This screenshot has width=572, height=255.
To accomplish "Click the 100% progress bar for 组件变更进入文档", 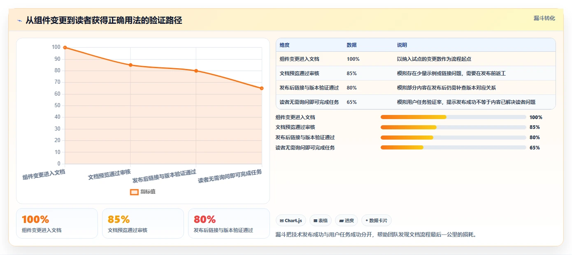I will click(x=453, y=117).
